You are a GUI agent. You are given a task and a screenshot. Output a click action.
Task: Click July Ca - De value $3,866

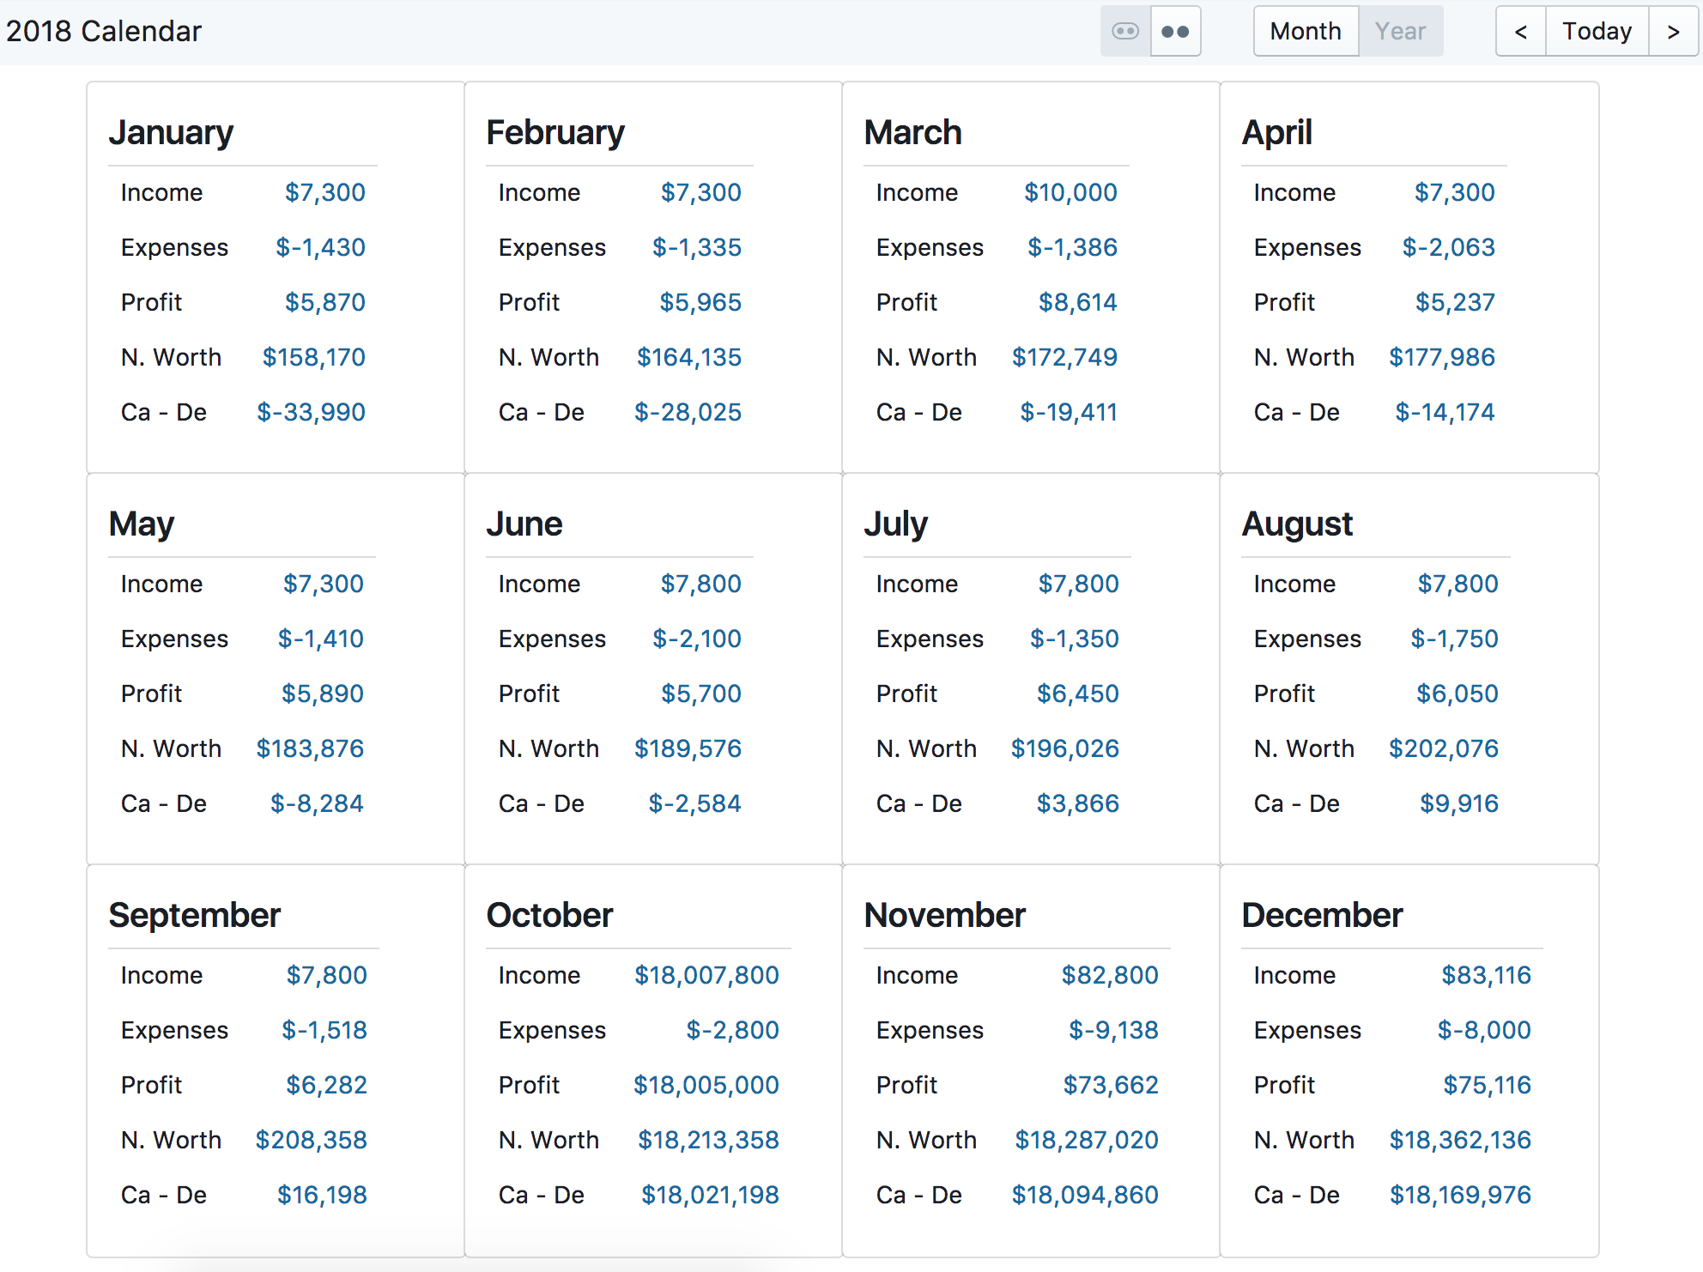click(x=1077, y=803)
